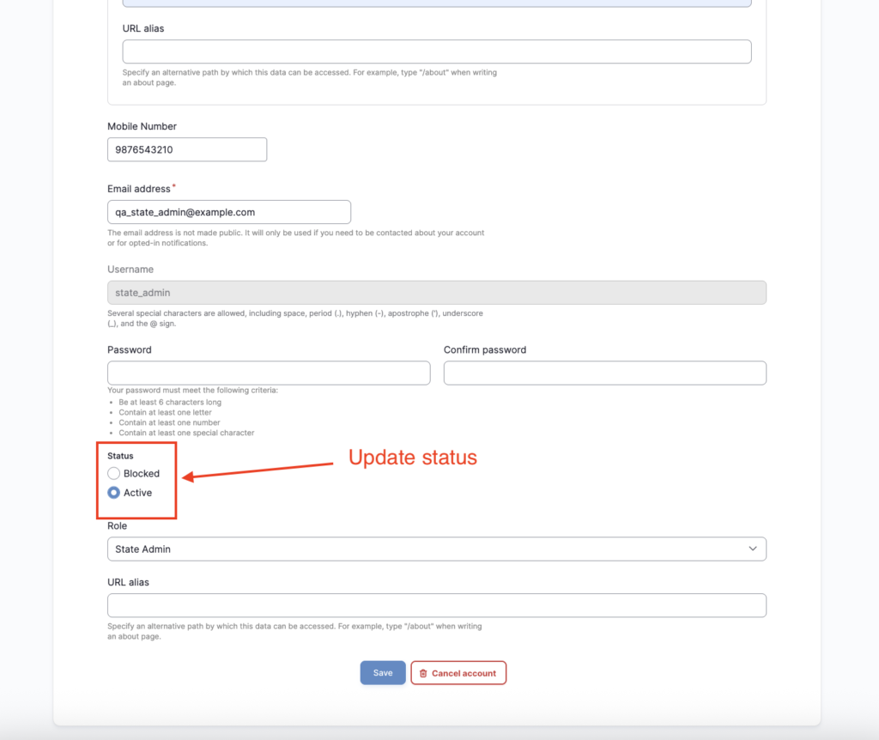879x740 pixels.
Task: Click the URL alias field below Role
Action: click(x=436, y=605)
